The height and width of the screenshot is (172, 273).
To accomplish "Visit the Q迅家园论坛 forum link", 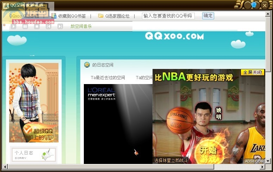I will [x=117, y=16].
